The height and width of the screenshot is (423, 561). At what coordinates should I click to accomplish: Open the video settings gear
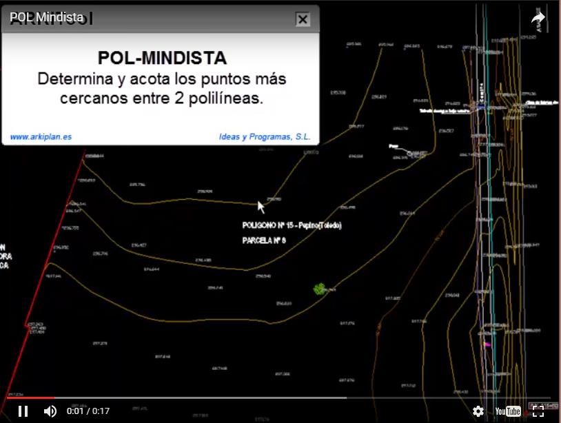click(478, 411)
